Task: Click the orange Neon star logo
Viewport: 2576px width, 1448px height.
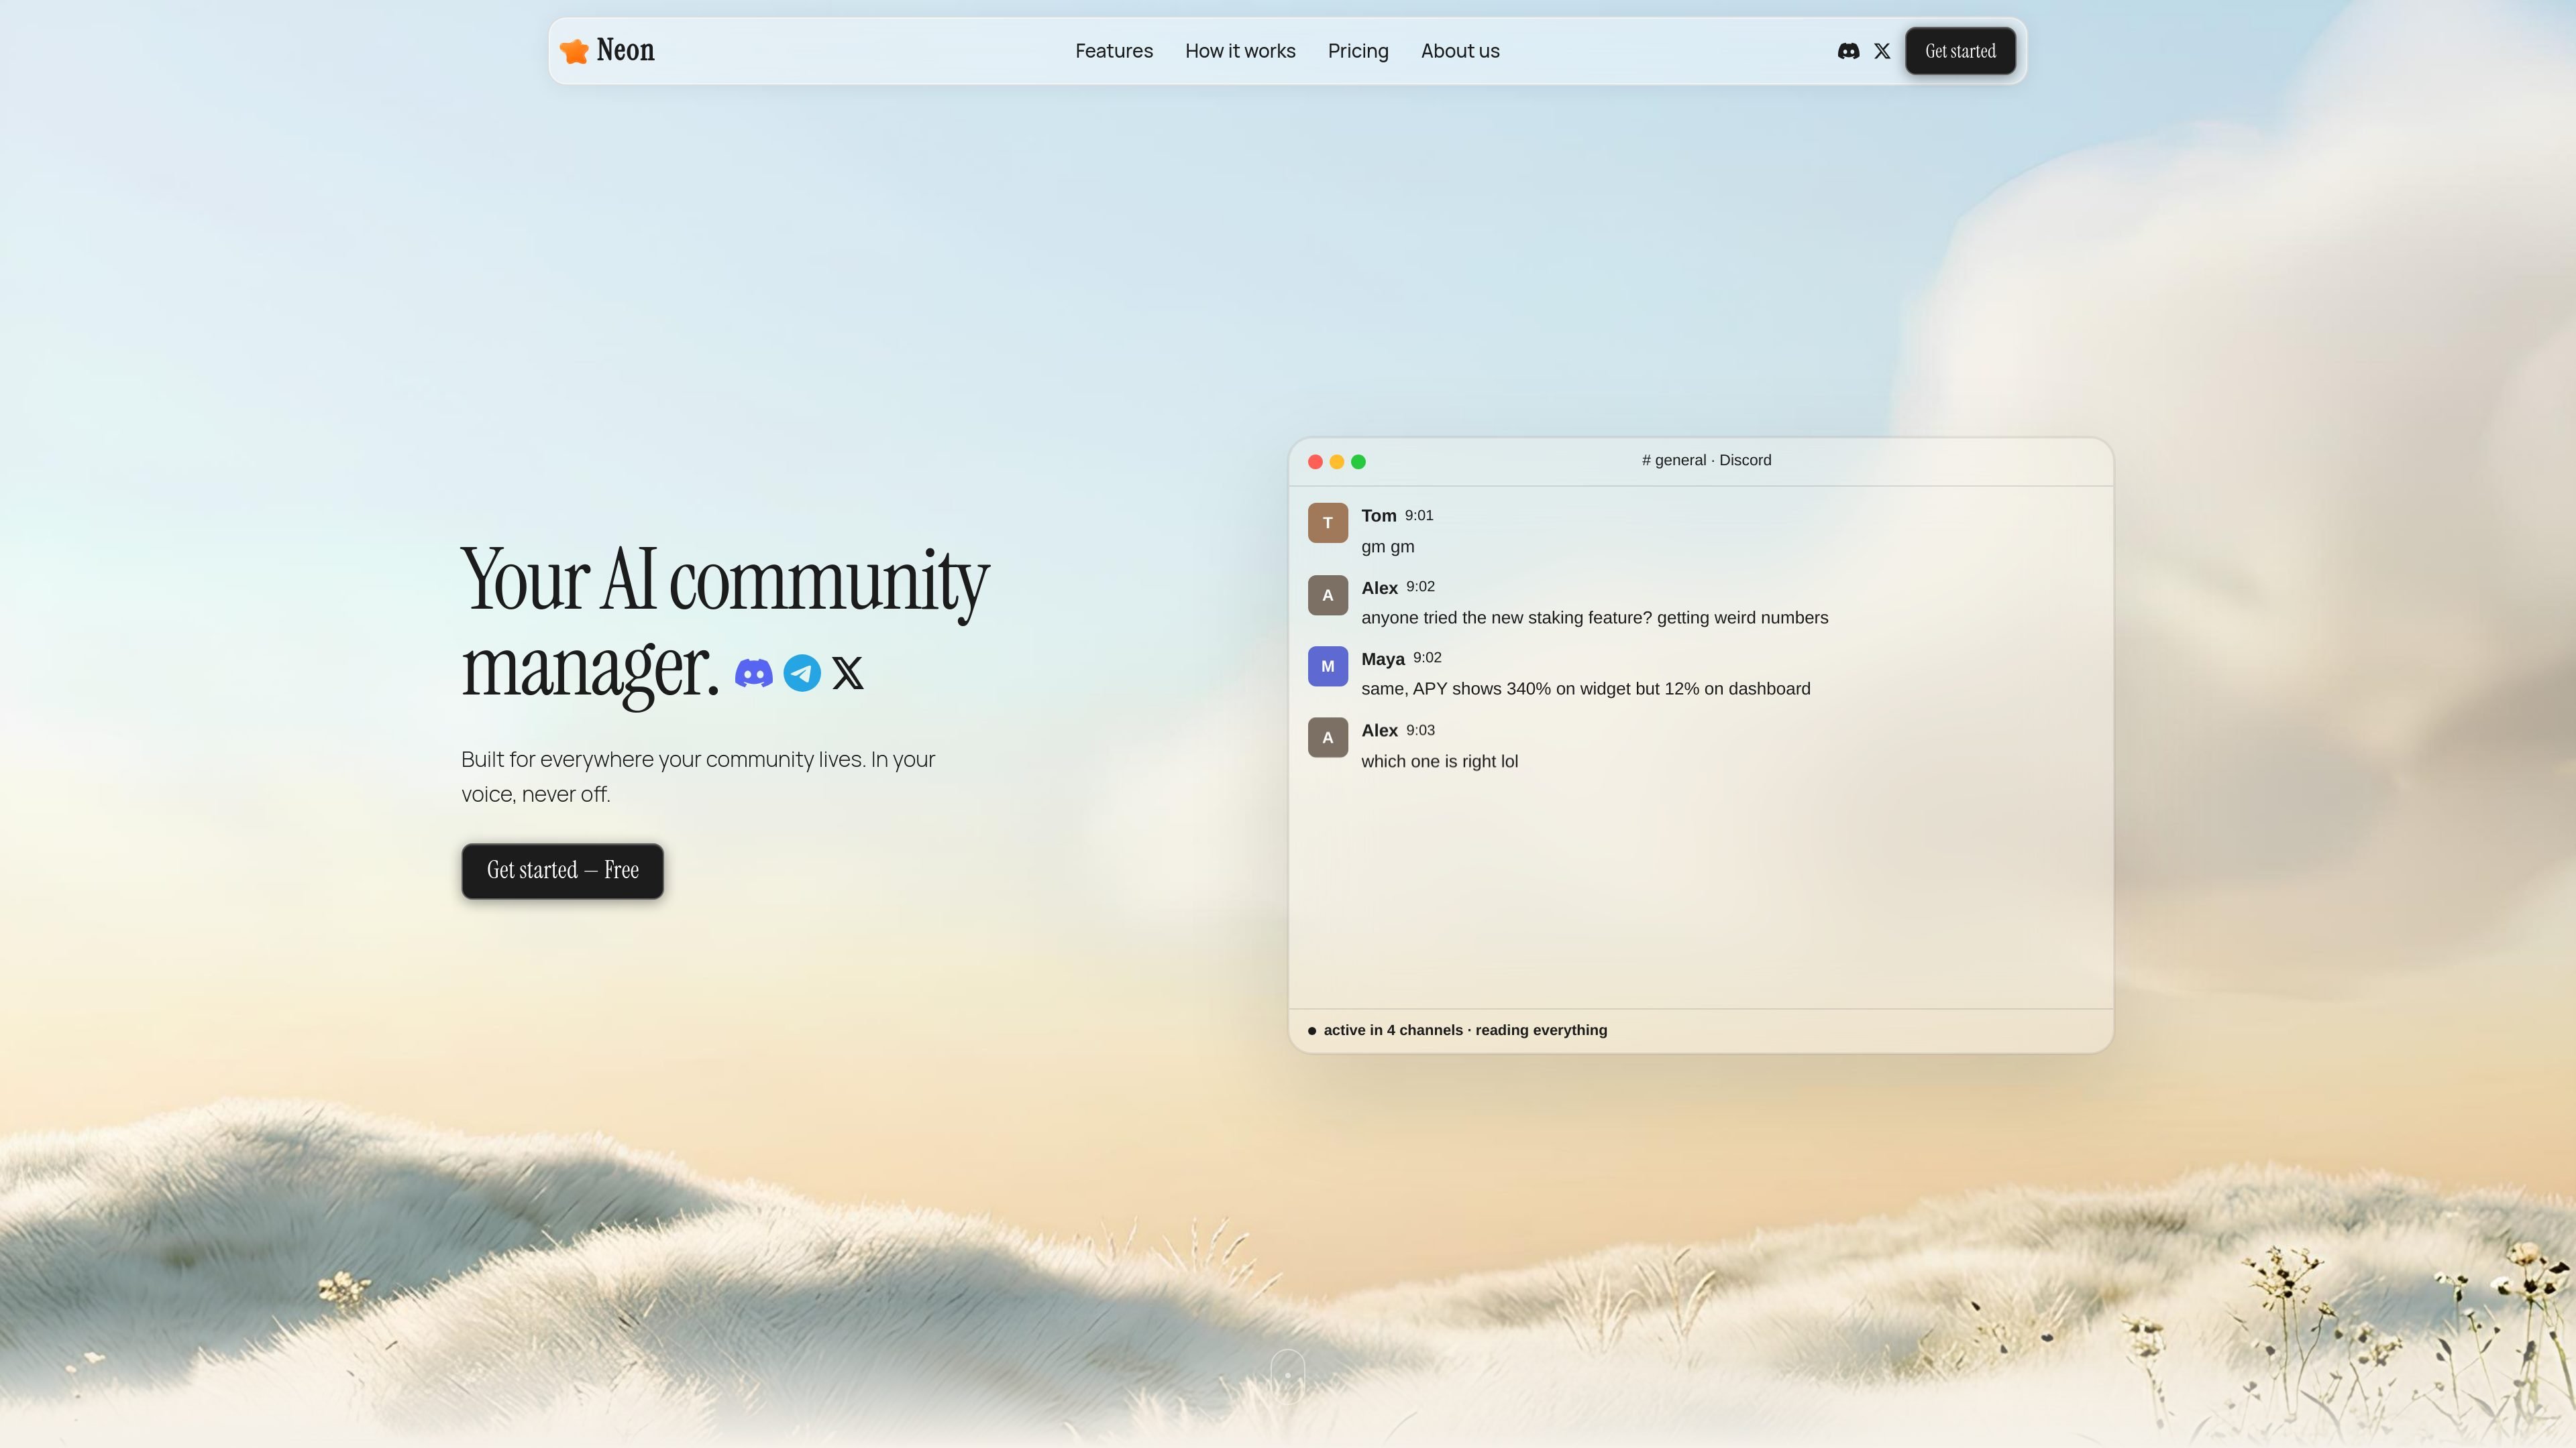Action: [574, 51]
